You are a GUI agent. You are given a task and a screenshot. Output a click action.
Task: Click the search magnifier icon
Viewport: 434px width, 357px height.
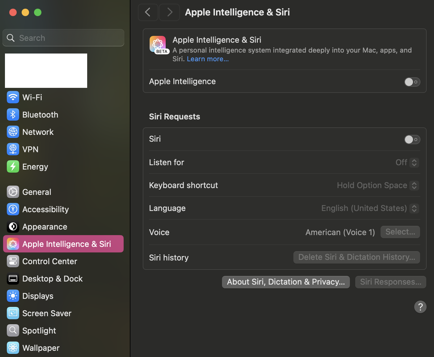click(x=11, y=38)
